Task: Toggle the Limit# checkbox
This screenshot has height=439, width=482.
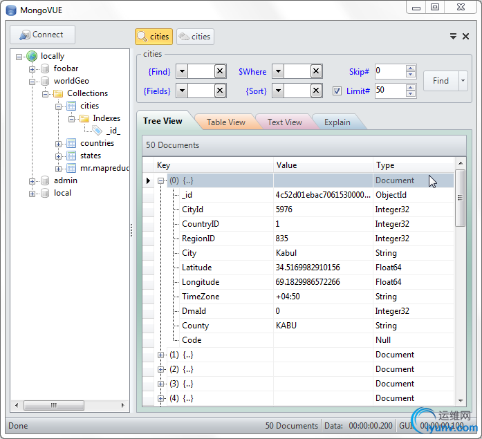Action: click(337, 91)
